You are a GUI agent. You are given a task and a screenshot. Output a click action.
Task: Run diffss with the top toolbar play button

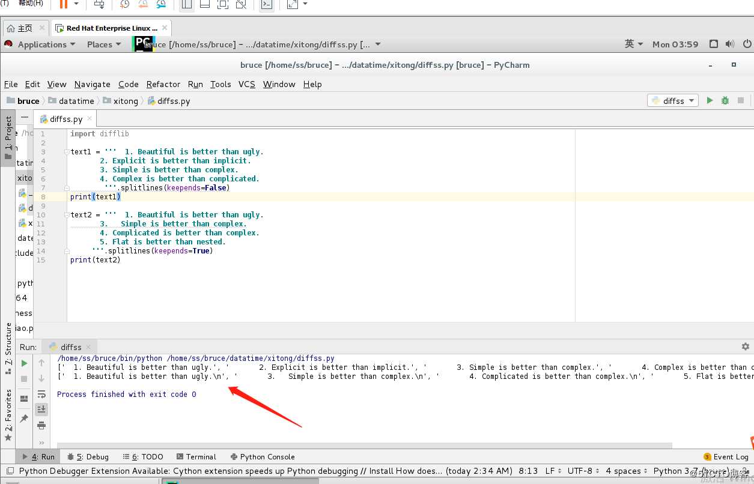pos(710,100)
